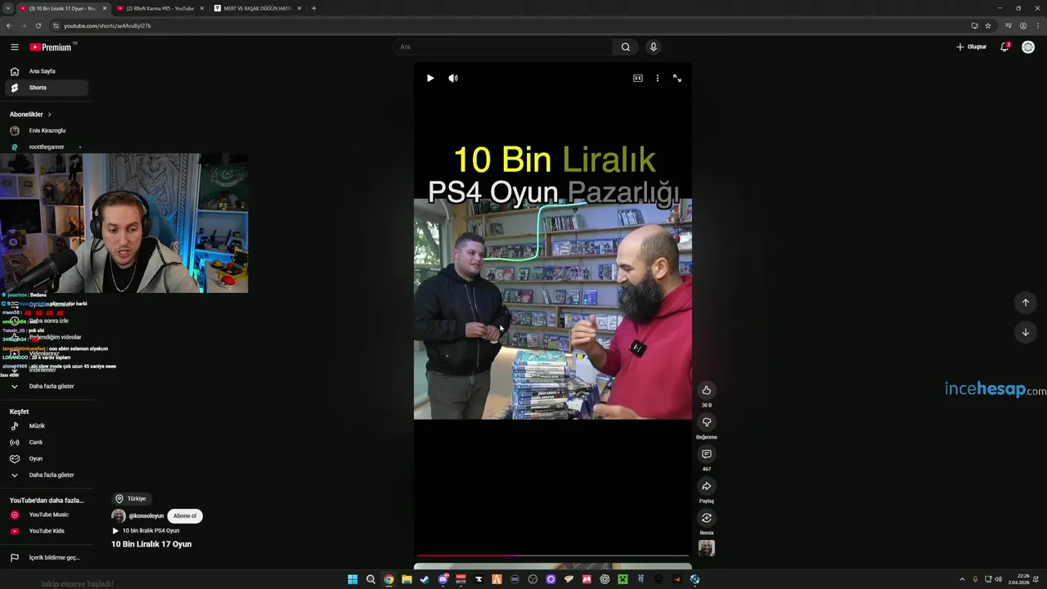Open the @konsoloyun channel name
Image resolution: width=1047 pixels, height=589 pixels.
[146, 516]
